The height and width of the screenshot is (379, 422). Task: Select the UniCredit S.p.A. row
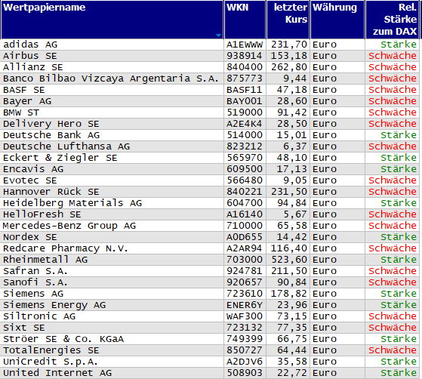(210, 362)
